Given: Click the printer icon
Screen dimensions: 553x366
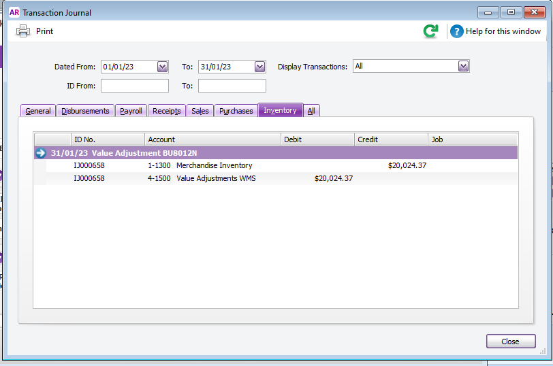Looking at the screenshot, I should click(23, 31).
